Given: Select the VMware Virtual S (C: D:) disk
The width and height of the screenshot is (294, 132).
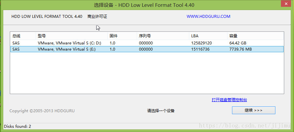Looking at the screenshot, I should 147,43.
